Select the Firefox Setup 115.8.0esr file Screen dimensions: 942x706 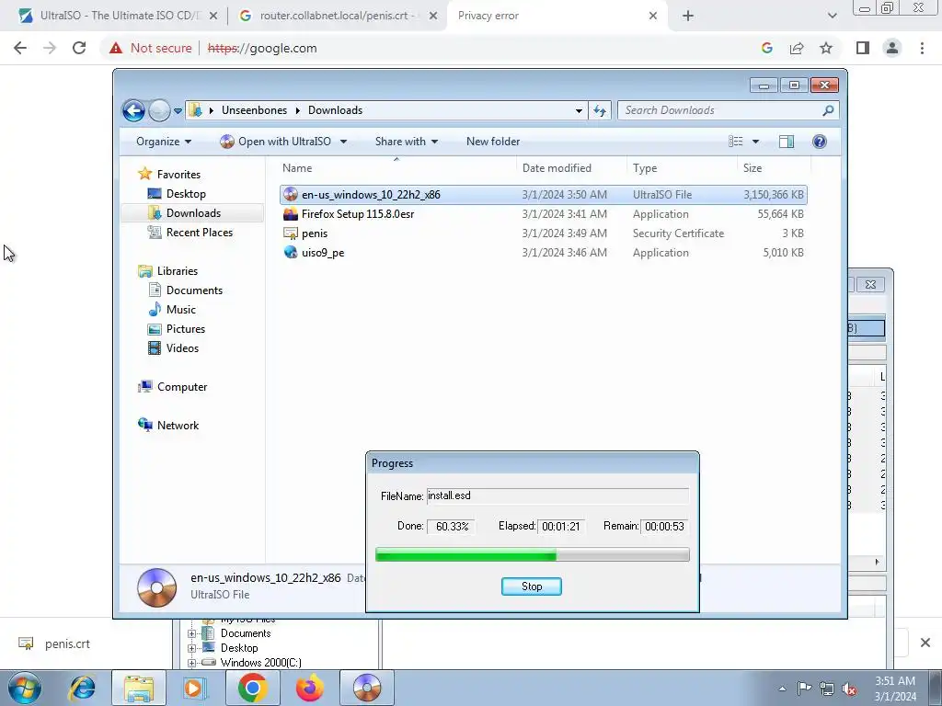543,213
